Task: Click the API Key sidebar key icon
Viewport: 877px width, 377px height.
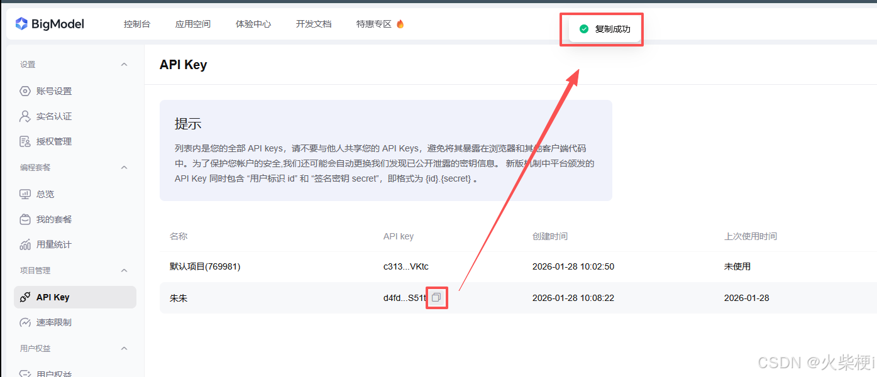Action: 25,297
